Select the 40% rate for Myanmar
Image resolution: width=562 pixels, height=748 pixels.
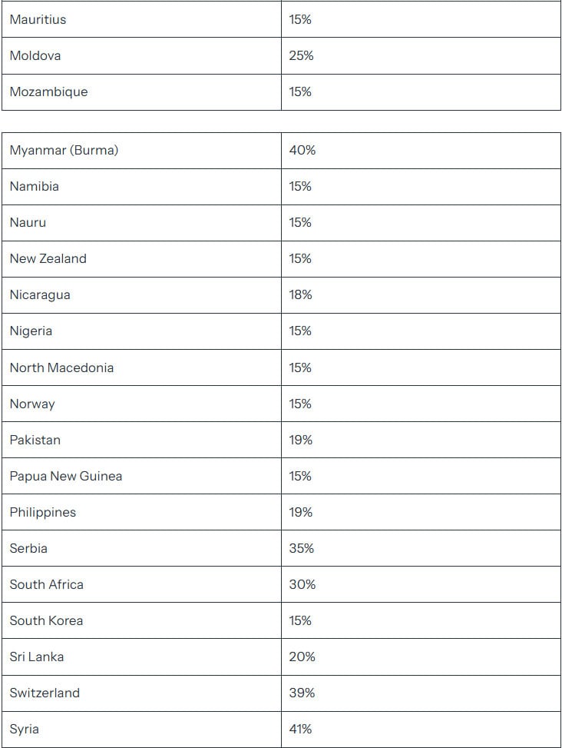[x=302, y=150]
